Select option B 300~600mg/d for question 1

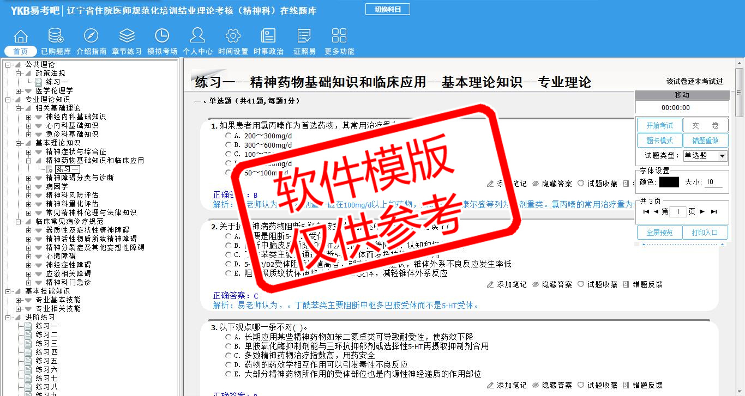point(229,145)
